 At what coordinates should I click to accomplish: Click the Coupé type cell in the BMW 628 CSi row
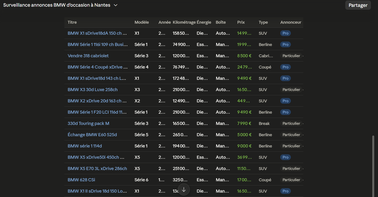click(x=265, y=180)
